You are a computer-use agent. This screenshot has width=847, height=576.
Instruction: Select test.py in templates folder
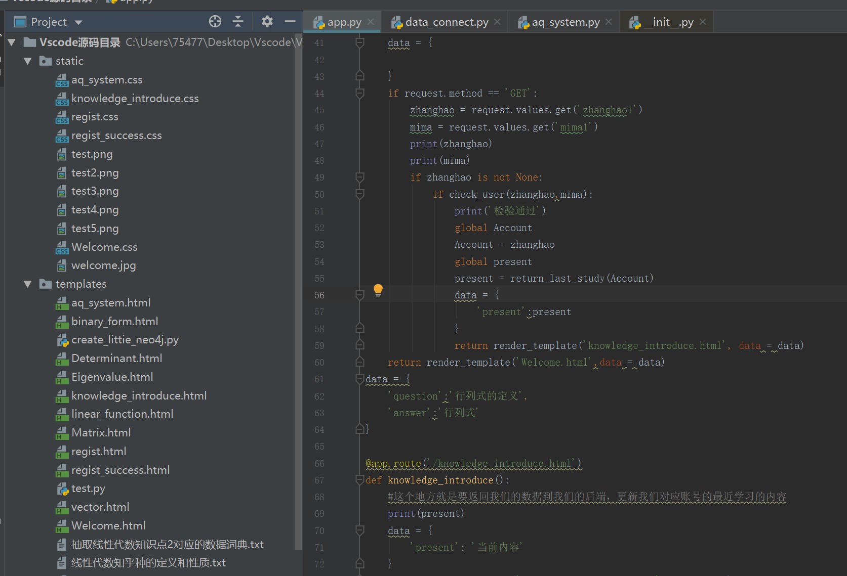(88, 489)
